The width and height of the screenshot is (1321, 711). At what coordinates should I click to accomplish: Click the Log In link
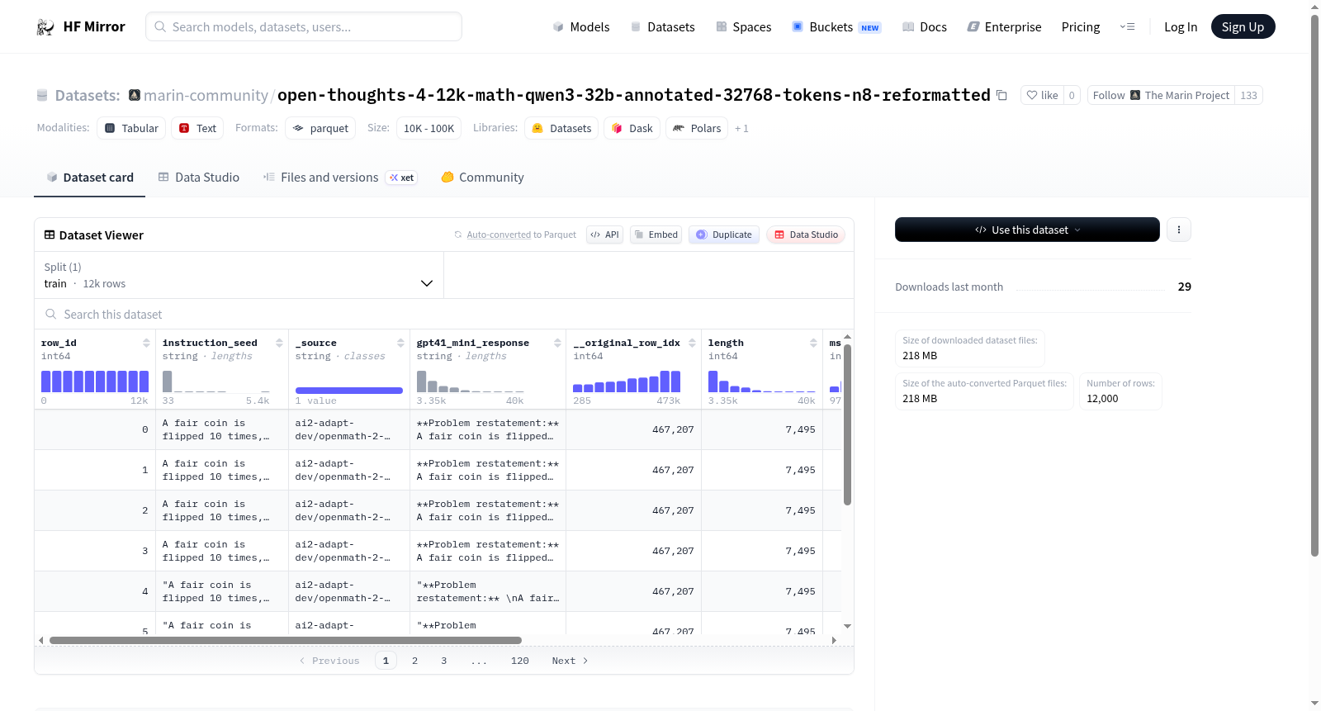[1181, 27]
